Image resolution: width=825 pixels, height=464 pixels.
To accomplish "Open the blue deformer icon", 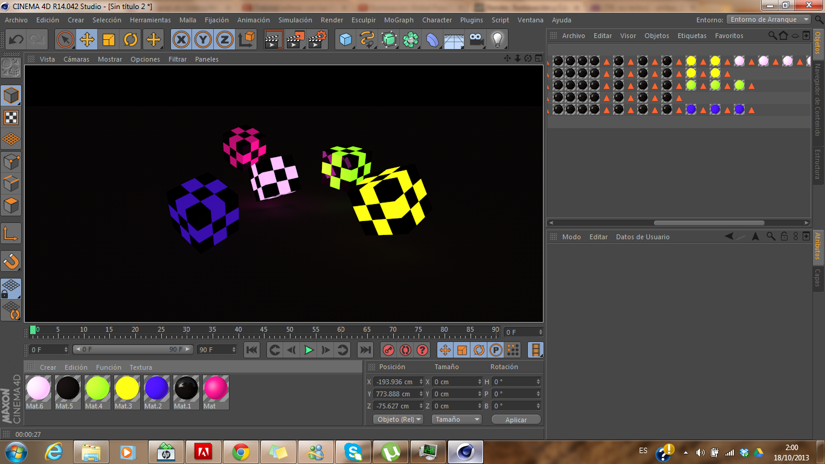I will [432, 40].
